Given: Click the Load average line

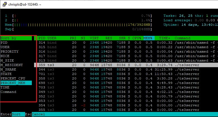Looking at the screenshot, I should click(x=191, y=20).
